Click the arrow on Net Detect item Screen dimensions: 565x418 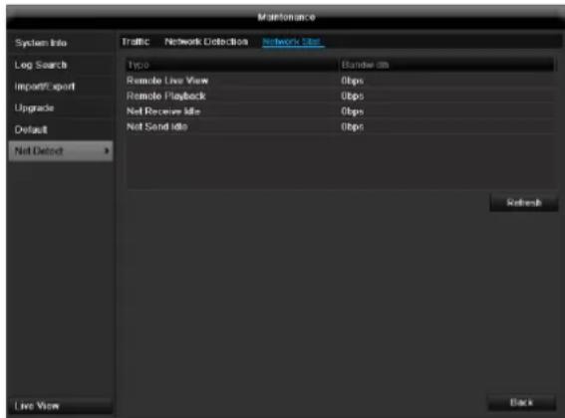tap(107, 151)
